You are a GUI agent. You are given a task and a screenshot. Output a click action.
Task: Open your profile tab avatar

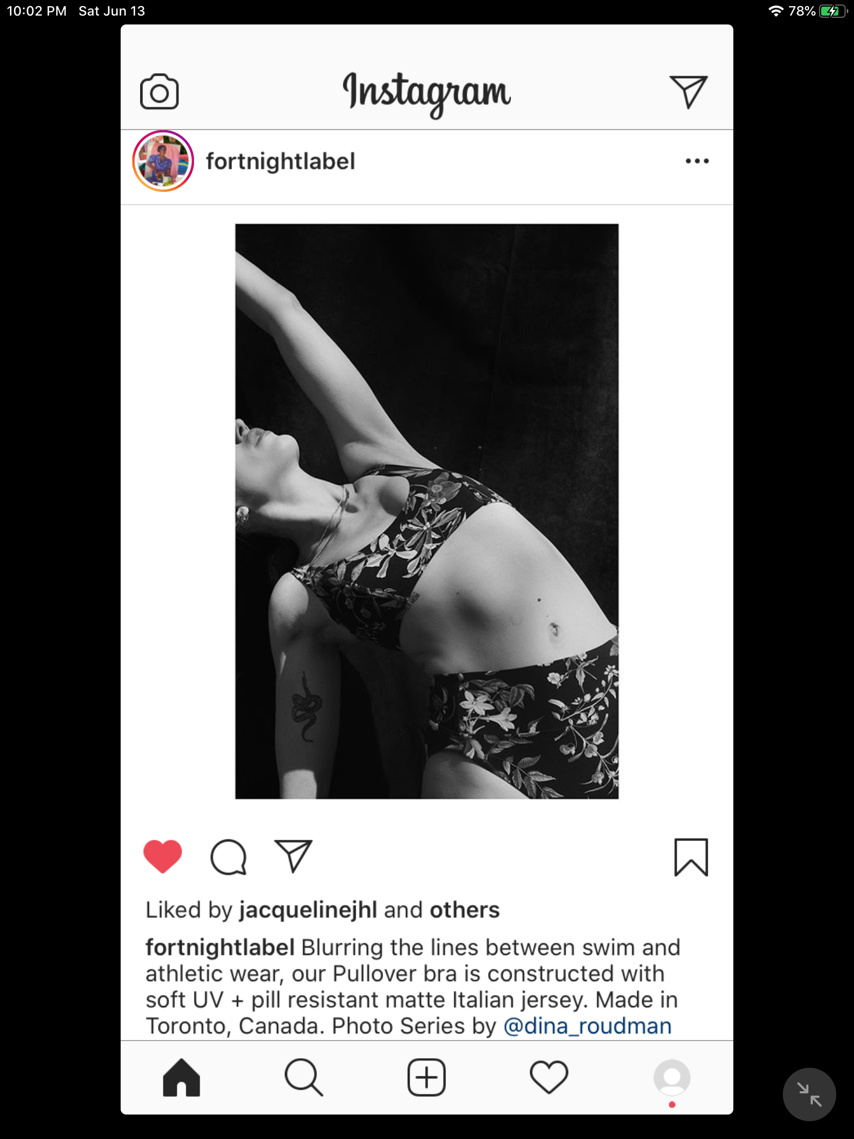coord(672,1077)
